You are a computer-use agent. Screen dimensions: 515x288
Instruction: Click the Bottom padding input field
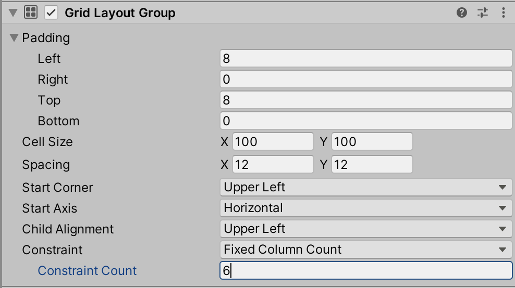tap(365, 121)
